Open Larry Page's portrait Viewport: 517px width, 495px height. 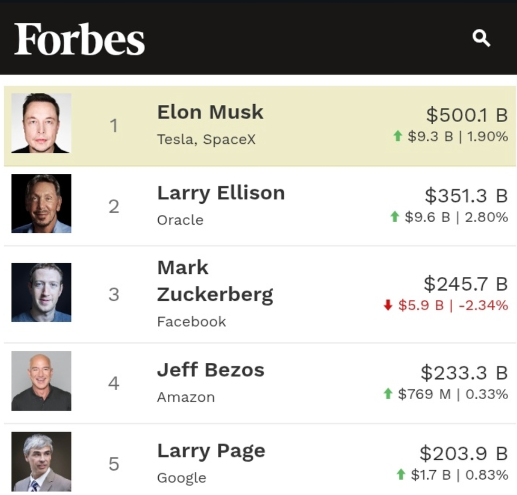tap(42, 461)
